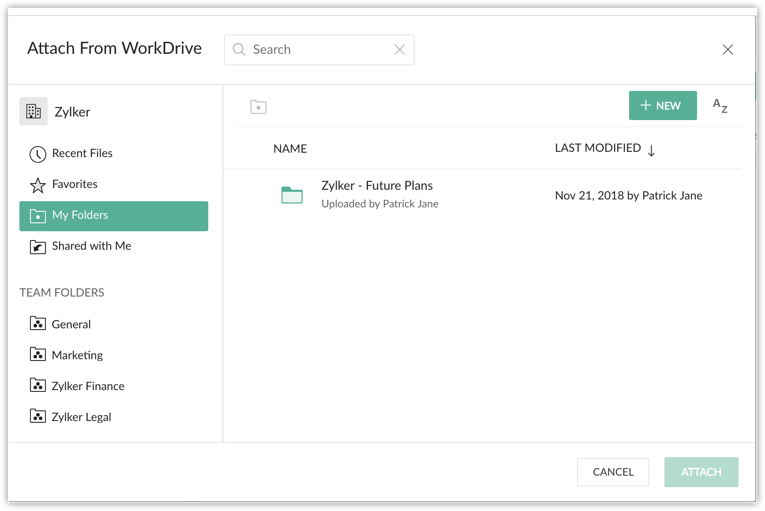765x511 pixels.
Task: Open the General team folder
Action: [x=71, y=324]
